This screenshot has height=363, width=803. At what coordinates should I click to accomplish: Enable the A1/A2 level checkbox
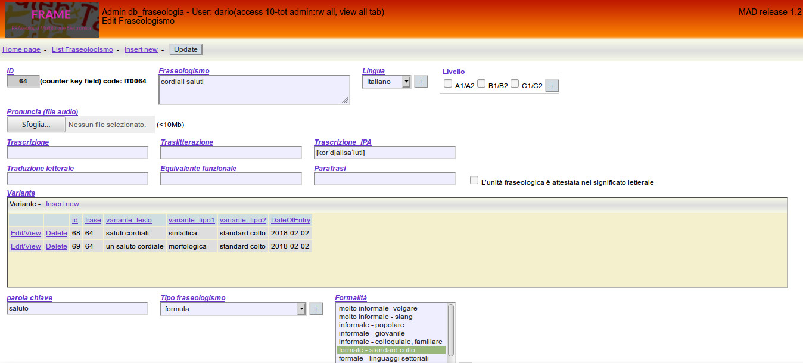tap(448, 85)
